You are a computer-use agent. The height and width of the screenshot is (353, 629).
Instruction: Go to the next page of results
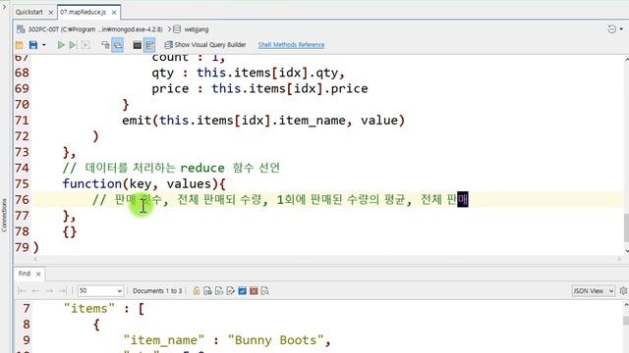[49, 291]
